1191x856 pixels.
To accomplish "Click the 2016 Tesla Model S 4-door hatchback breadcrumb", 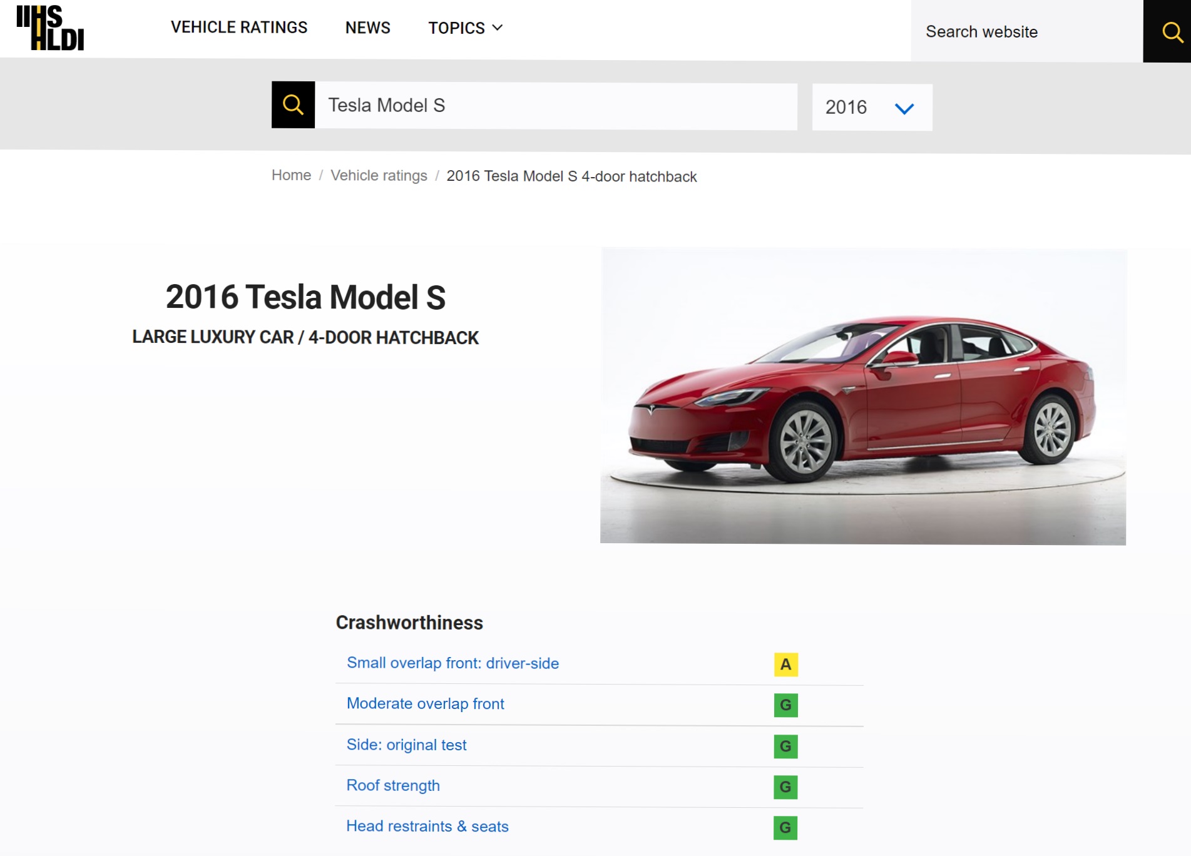I will click(x=571, y=176).
